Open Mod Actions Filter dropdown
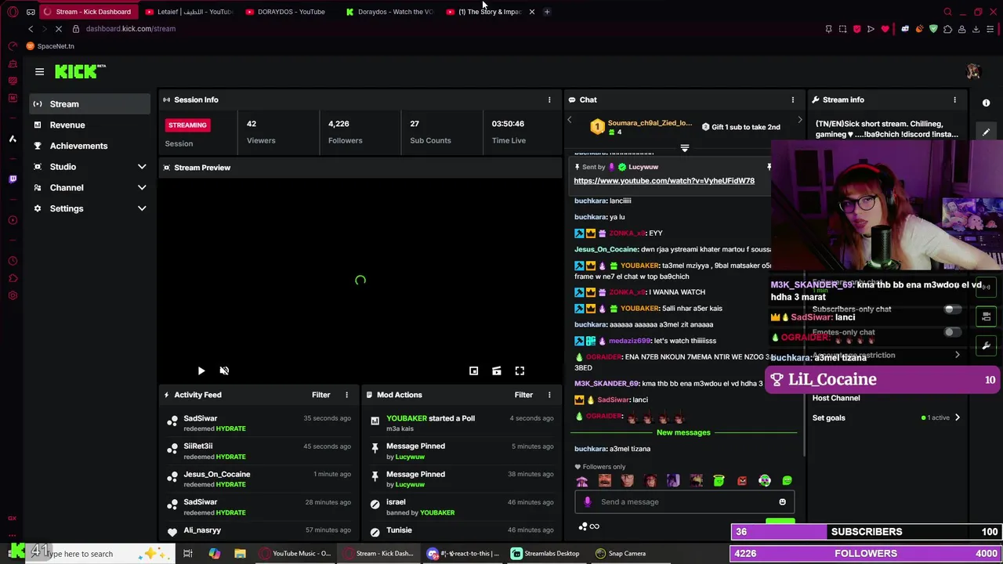Viewport: 1003px width, 564px height. [523, 395]
